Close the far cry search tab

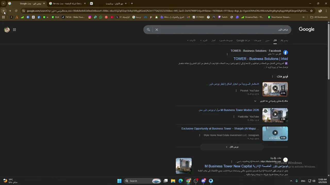click(x=85, y=4)
